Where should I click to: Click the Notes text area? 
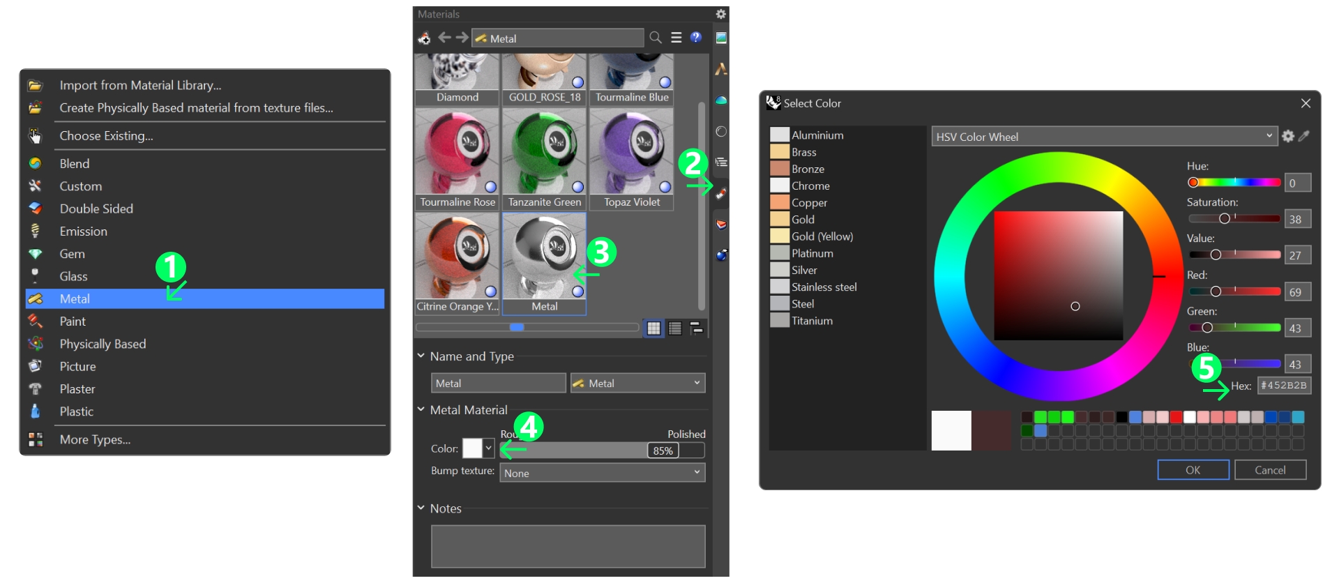568,546
